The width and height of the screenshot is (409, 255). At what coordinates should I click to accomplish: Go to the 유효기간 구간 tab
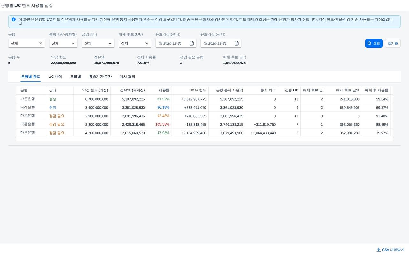coord(100,77)
